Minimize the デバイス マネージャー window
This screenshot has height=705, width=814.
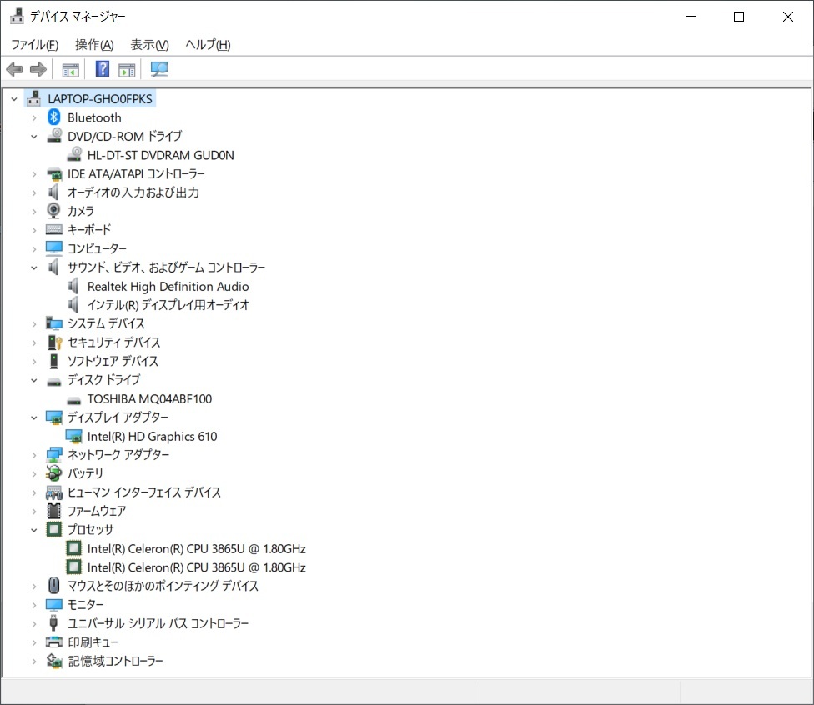coord(690,17)
